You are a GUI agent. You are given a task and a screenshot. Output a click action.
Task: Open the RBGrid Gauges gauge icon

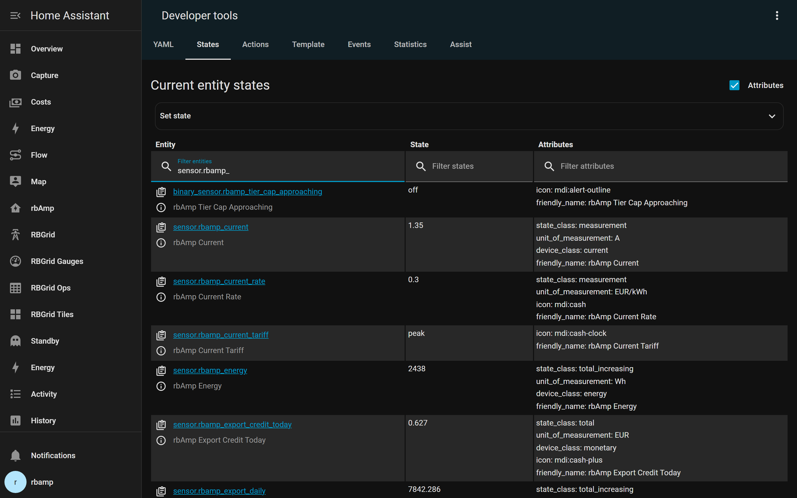coord(15,261)
